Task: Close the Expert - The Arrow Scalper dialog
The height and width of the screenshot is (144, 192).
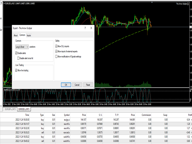Action: (x=91, y=28)
